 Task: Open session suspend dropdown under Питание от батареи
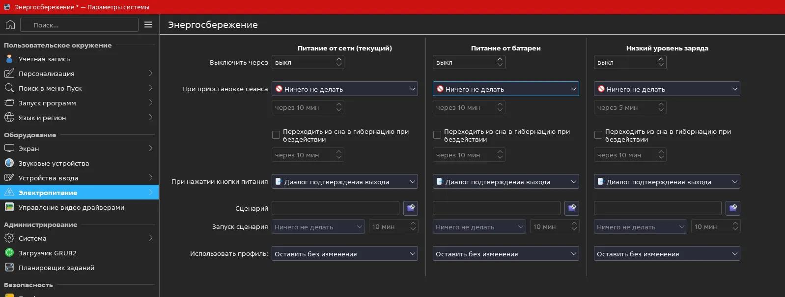506,89
